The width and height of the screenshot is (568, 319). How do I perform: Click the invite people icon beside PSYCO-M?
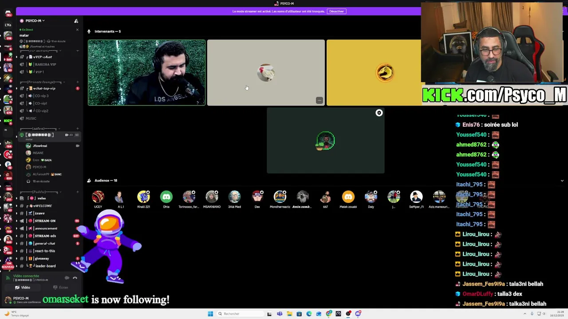76,21
